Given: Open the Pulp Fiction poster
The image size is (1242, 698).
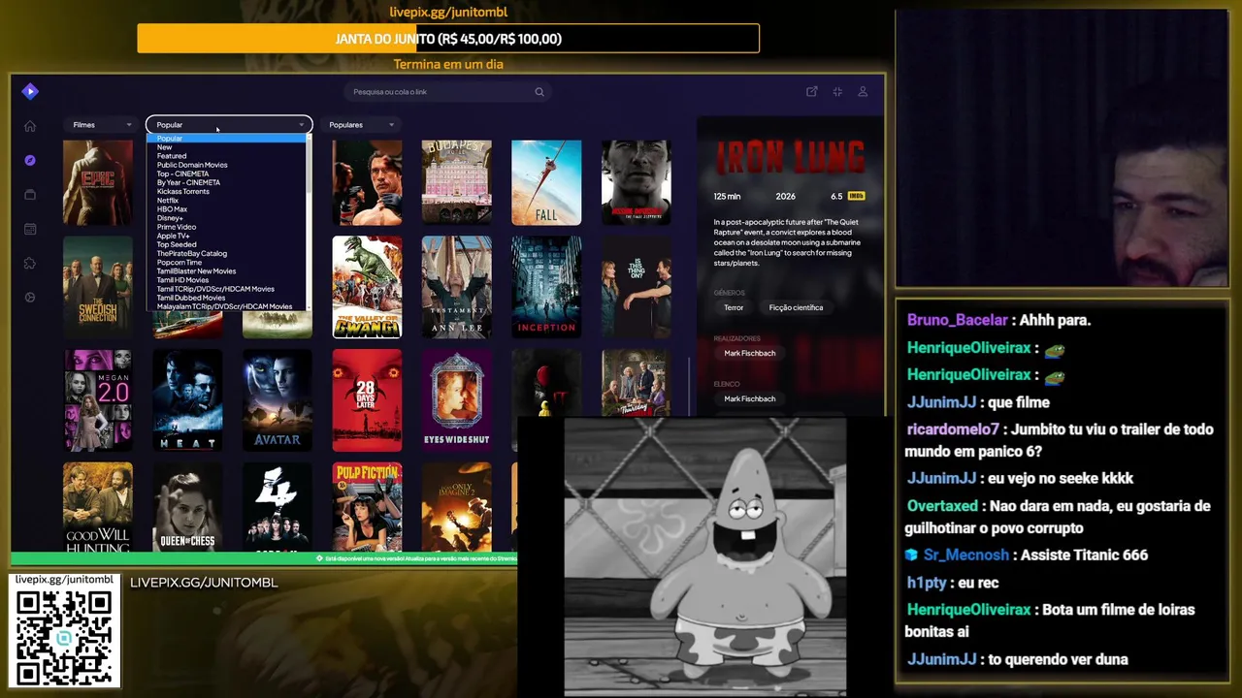Looking at the screenshot, I should (367, 507).
